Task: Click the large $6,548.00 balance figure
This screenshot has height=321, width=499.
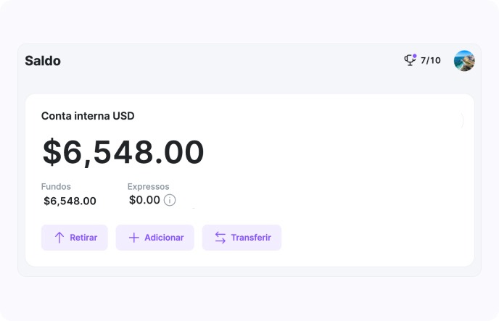Action: 123,152
